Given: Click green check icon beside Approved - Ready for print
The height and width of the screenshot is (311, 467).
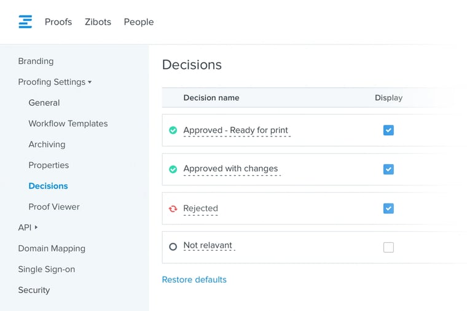Looking at the screenshot, I should [173, 130].
